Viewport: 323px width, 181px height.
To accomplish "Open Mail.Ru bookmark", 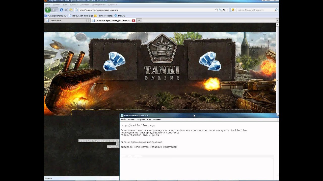I will (x=120, y=16).
